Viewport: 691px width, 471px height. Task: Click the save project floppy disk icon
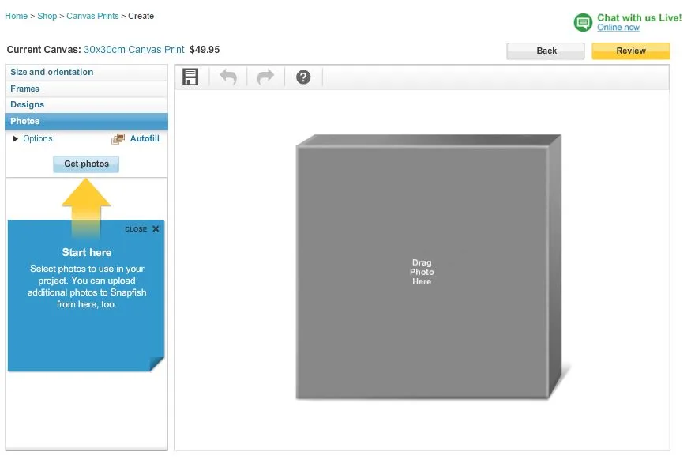pos(190,77)
